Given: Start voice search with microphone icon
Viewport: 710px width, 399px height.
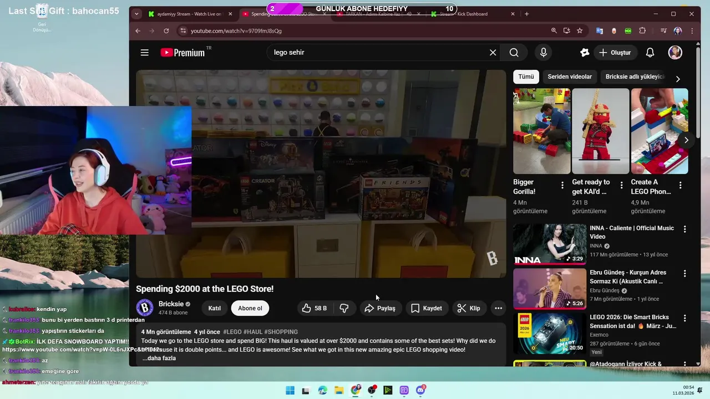Looking at the screenshot, I should click(544, 53).
